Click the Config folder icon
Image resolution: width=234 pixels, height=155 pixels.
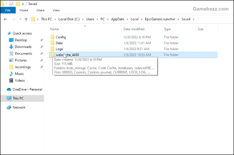[x=52, y=37]
